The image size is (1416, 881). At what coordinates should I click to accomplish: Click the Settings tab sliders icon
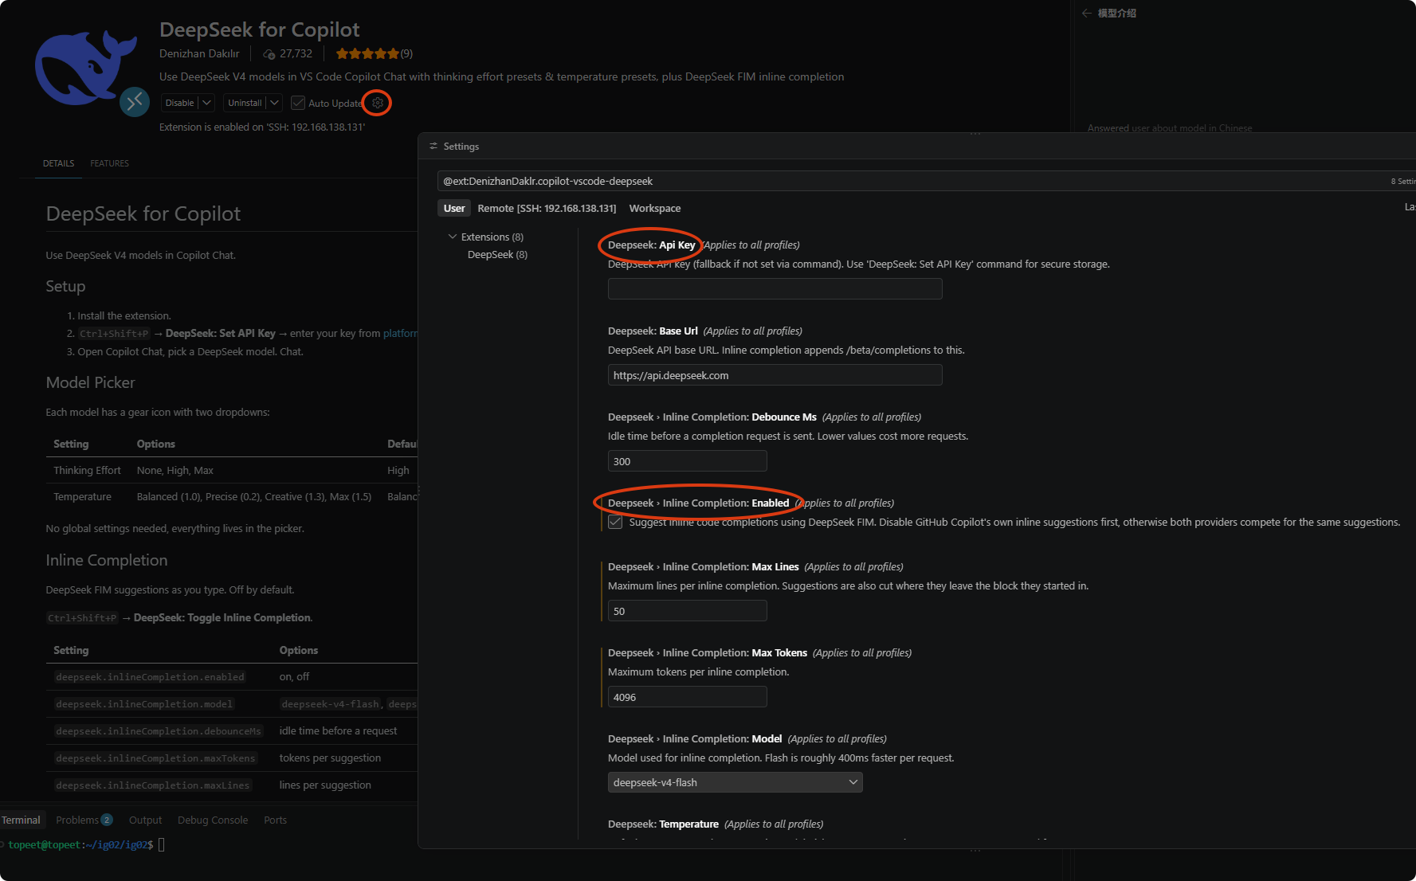click(x=433, y=147)
